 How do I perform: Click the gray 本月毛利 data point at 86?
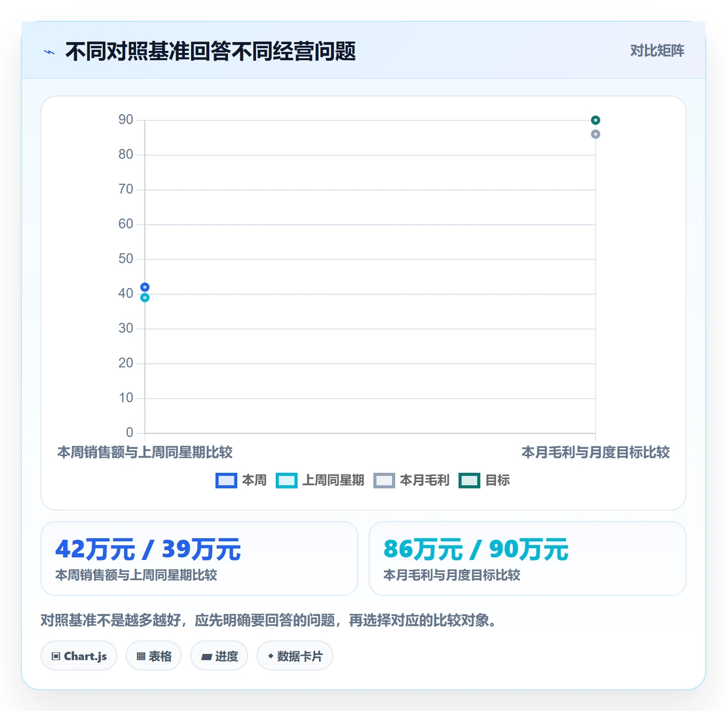pyautogui.click(x=596, y=134)
